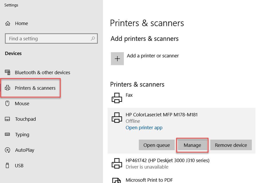The height and width of the screenshot is (183, 258).
Task: Click the Manage button
Action: click(x=192, y=145)
